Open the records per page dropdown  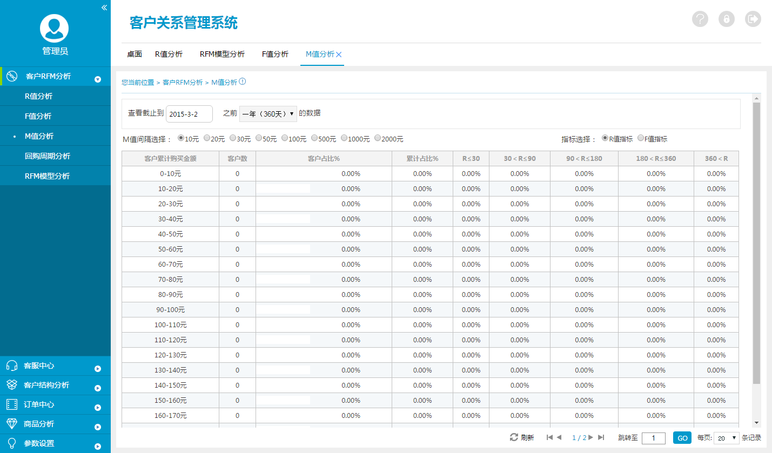click(726, 438)
